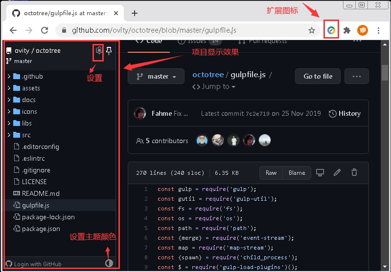The width and height of the screenshot is (391, 272).
Task: Open Fahme's avatar next to commit
Action: point(140,113)
